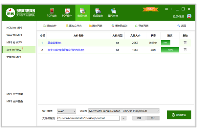
Task: Open the PDF转换 tab
Action: coord(52,12)
